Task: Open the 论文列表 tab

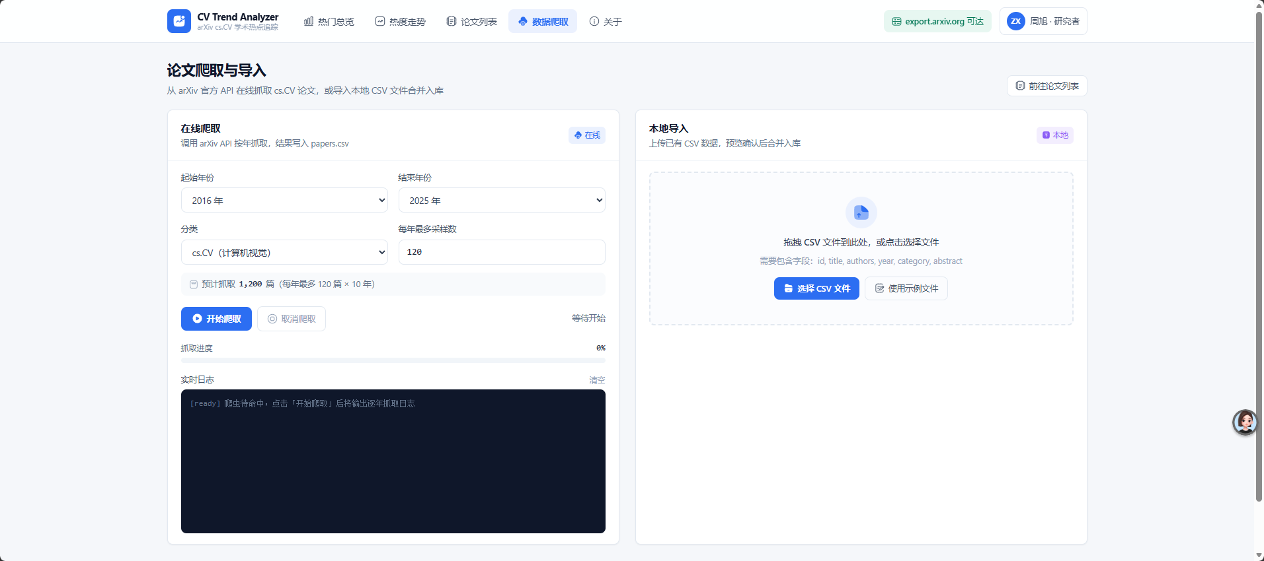Action: click(x=472, y=22)
